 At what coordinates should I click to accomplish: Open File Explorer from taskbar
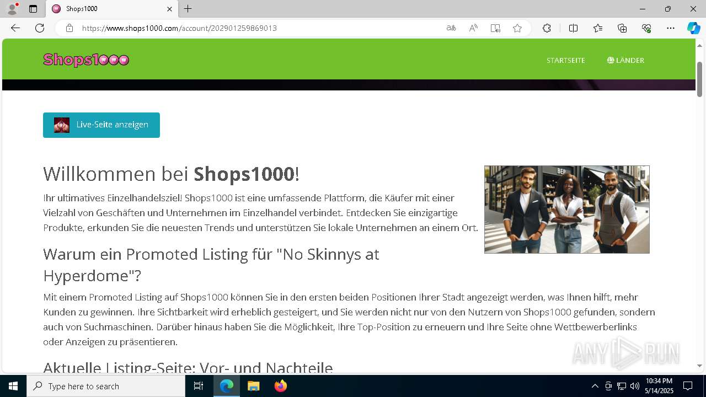point(253,386)
